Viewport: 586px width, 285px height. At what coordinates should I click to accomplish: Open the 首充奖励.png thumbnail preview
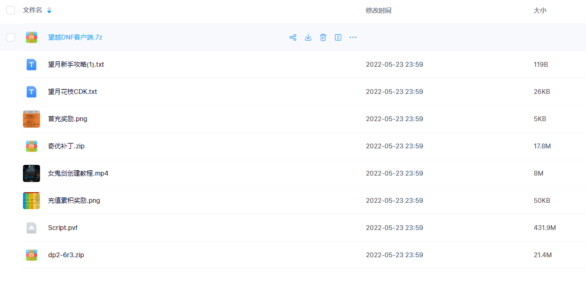31,119
